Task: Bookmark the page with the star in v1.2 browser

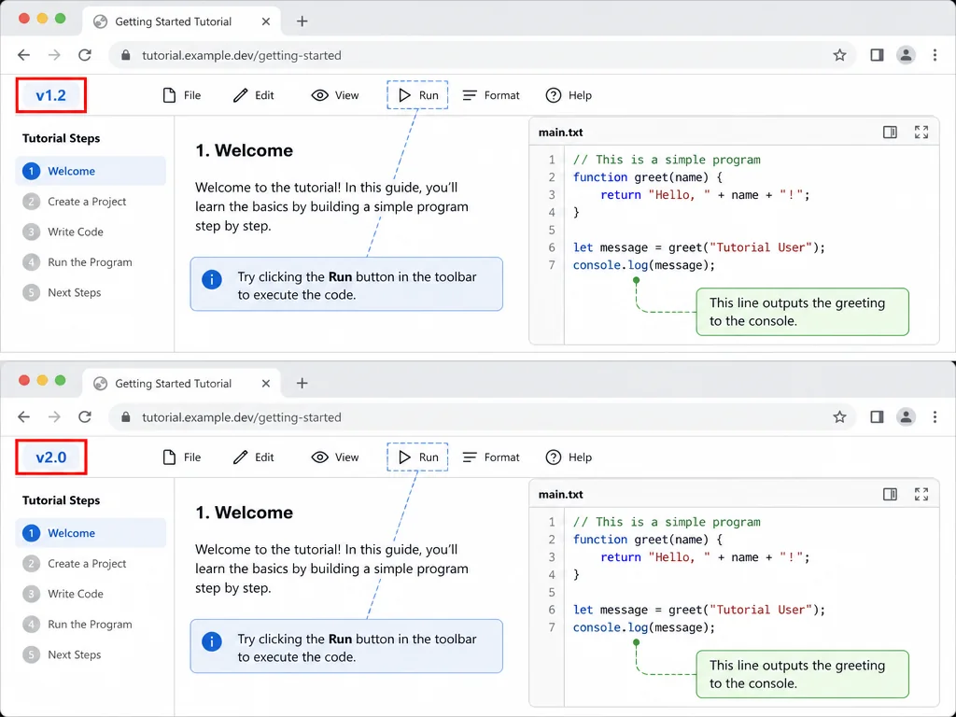Action: point(839,55)
